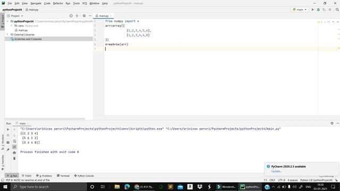Open the main run configuration dropdown
This screenshot has height=191, width=340.
(x=300, y=10)
